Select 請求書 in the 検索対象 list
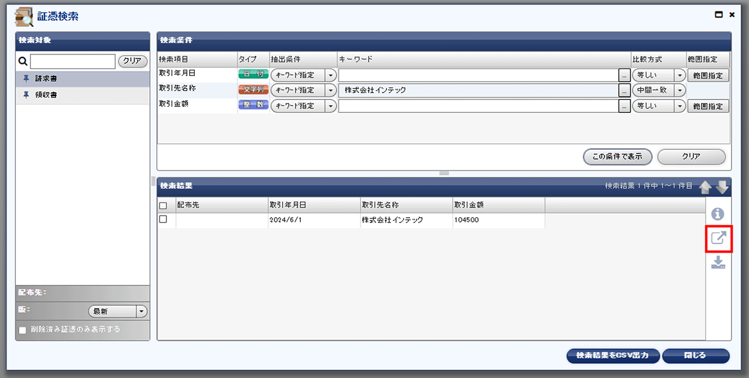749x378 pixels. coord(83,78)
